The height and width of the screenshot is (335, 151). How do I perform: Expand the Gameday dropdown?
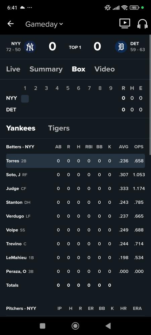point(44,24)
